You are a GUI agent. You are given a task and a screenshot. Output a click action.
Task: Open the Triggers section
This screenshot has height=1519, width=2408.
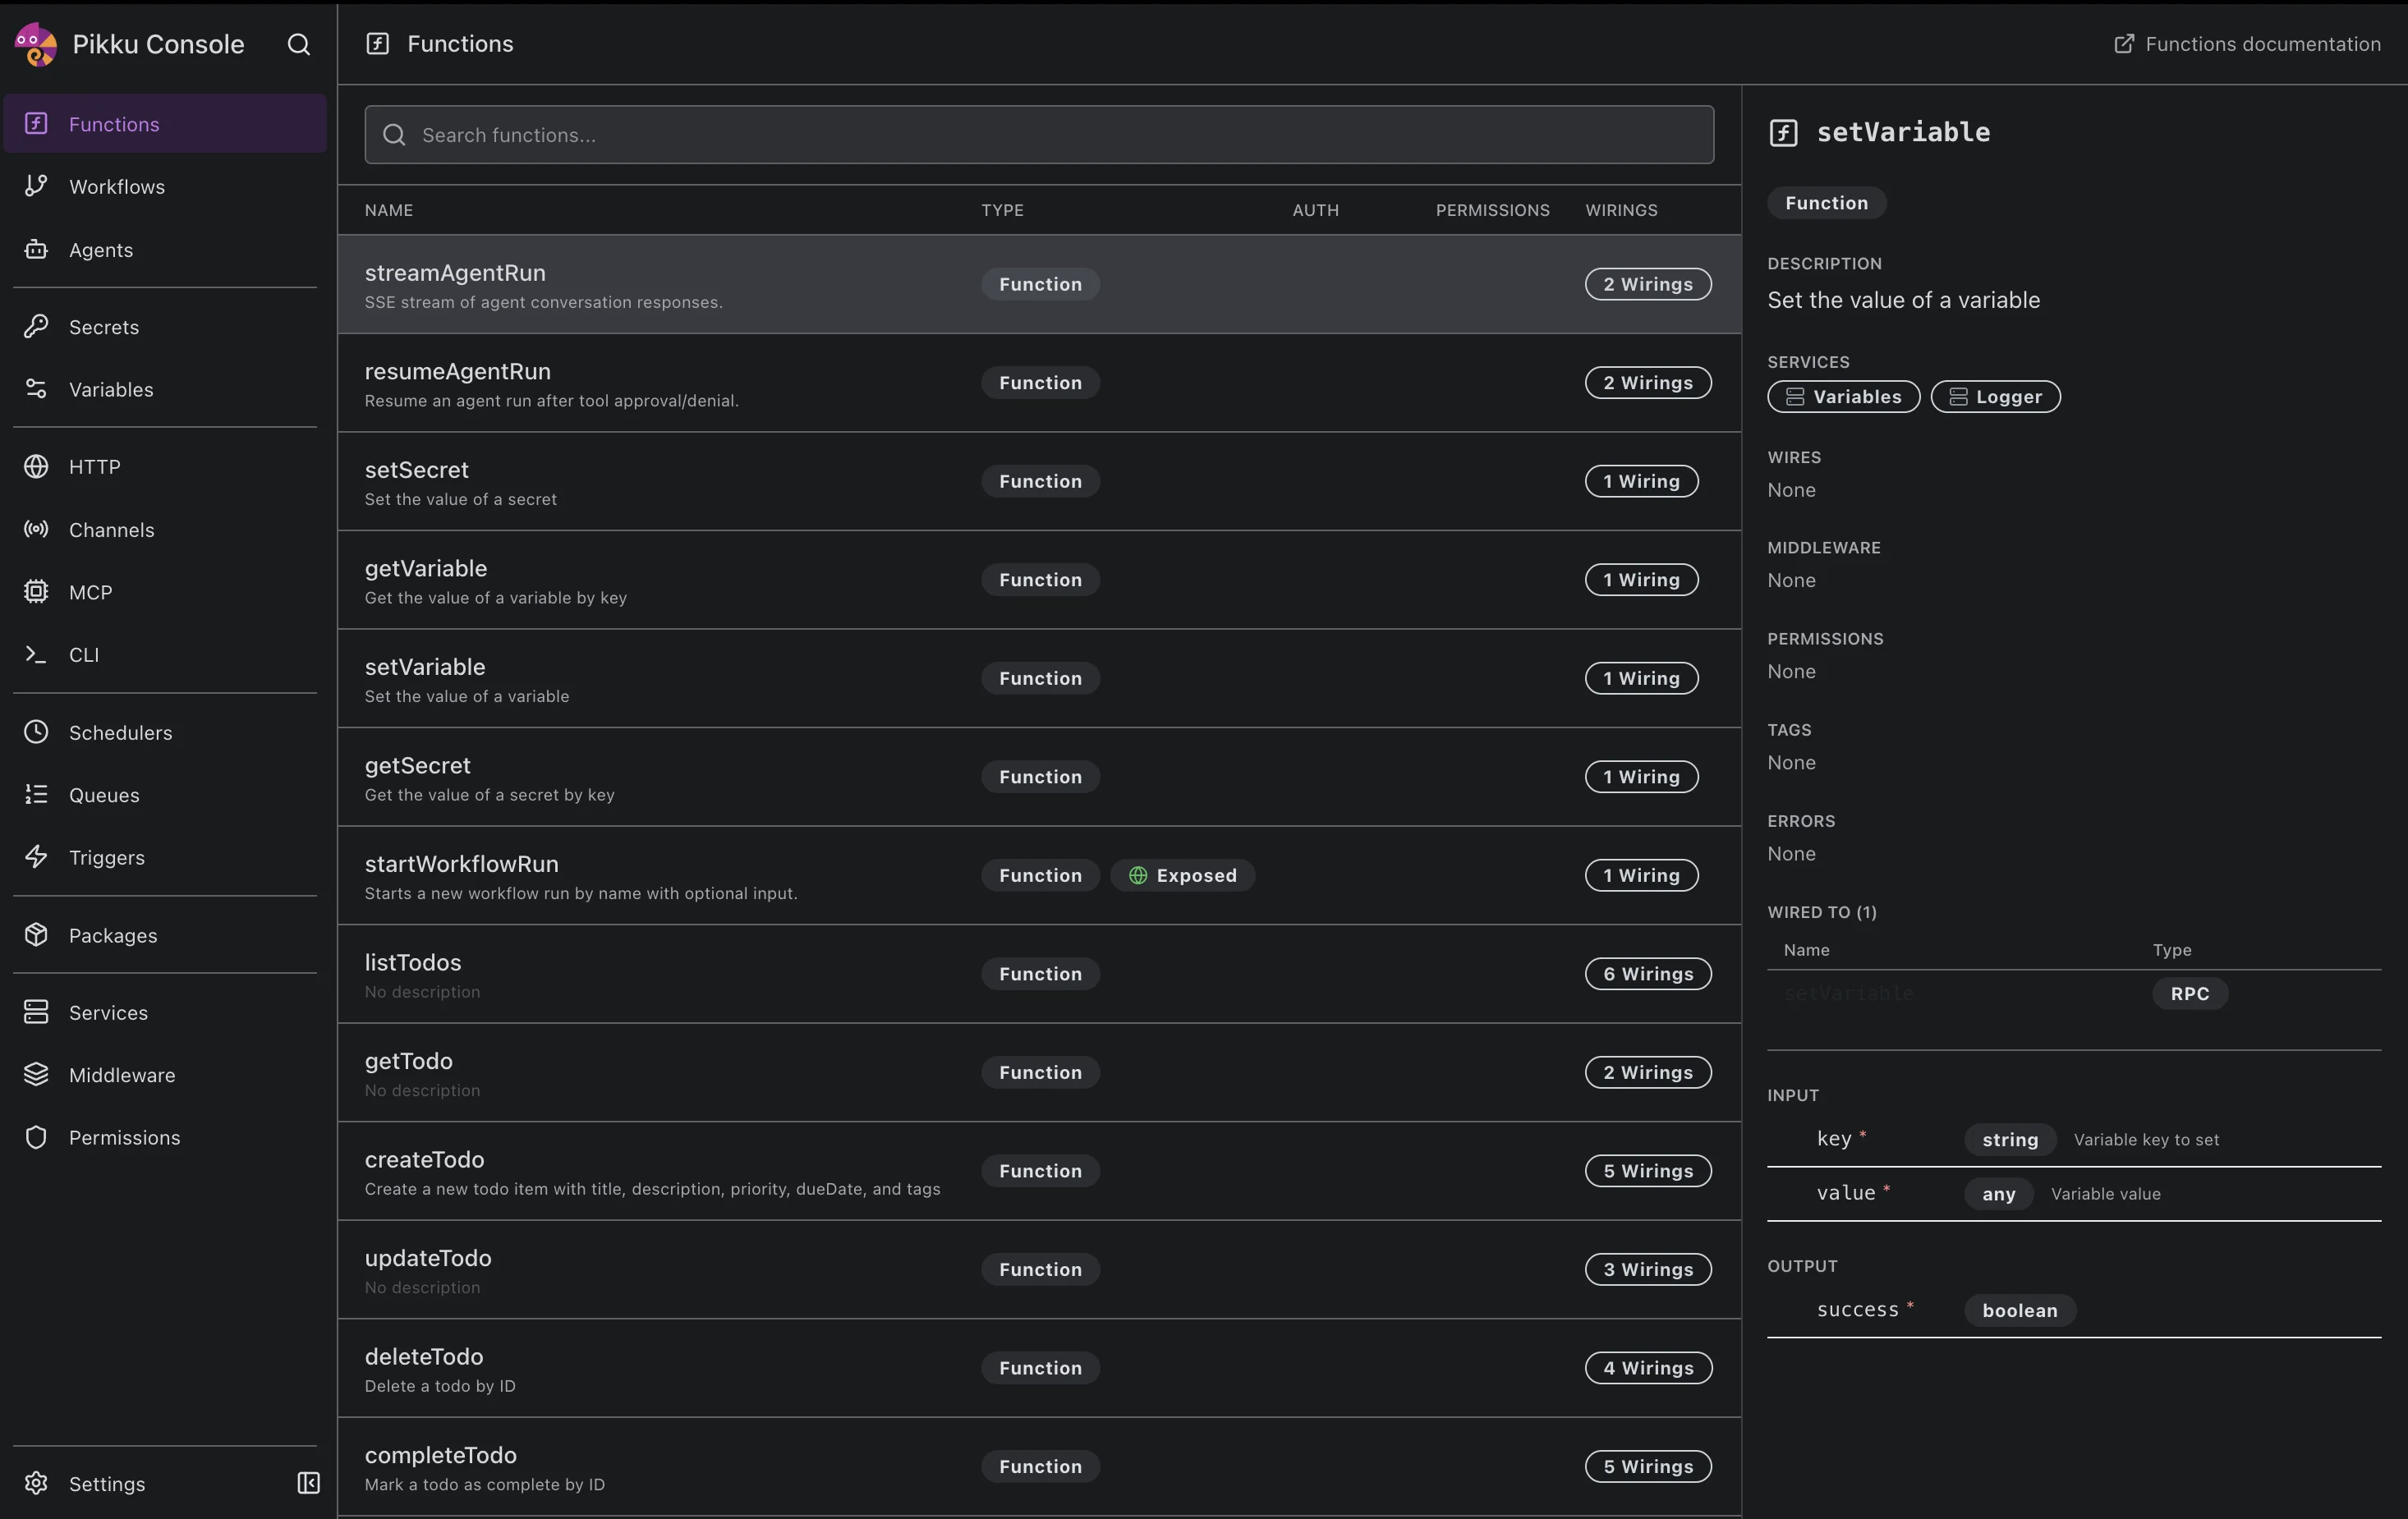coord(105,857)
